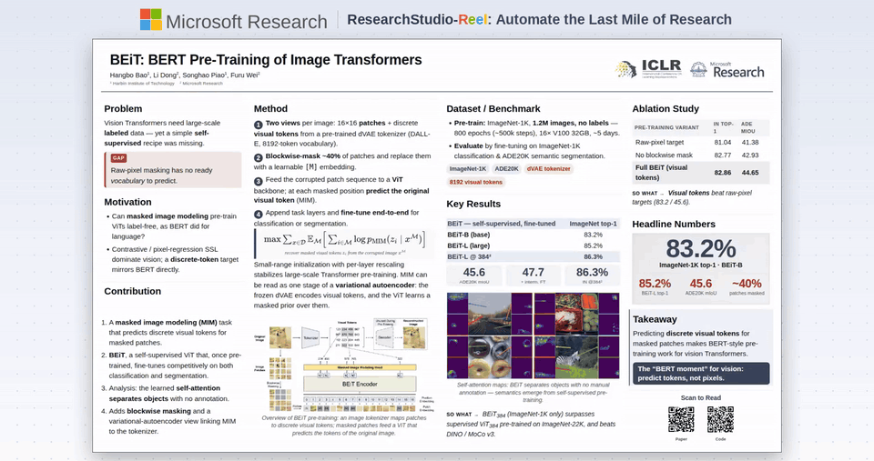Select the ImageNet-1K tag chip
The image size is (874, 461).
point(468,169)
